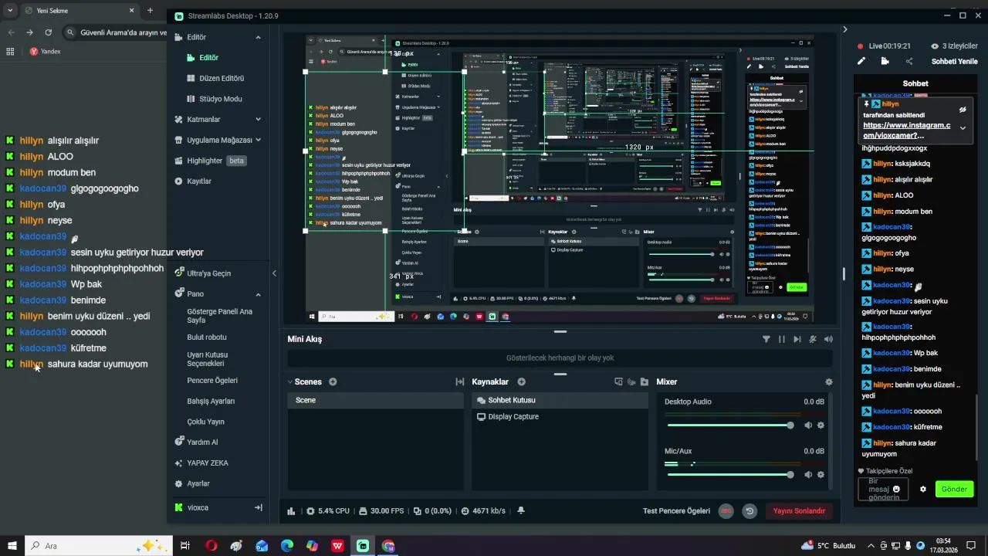
Task: Open chat settings gear
Action: click(x=922, y=489)
